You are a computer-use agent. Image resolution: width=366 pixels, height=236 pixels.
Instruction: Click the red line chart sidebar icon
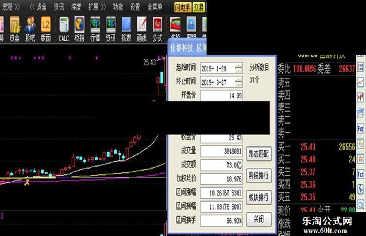pos(361,82)
